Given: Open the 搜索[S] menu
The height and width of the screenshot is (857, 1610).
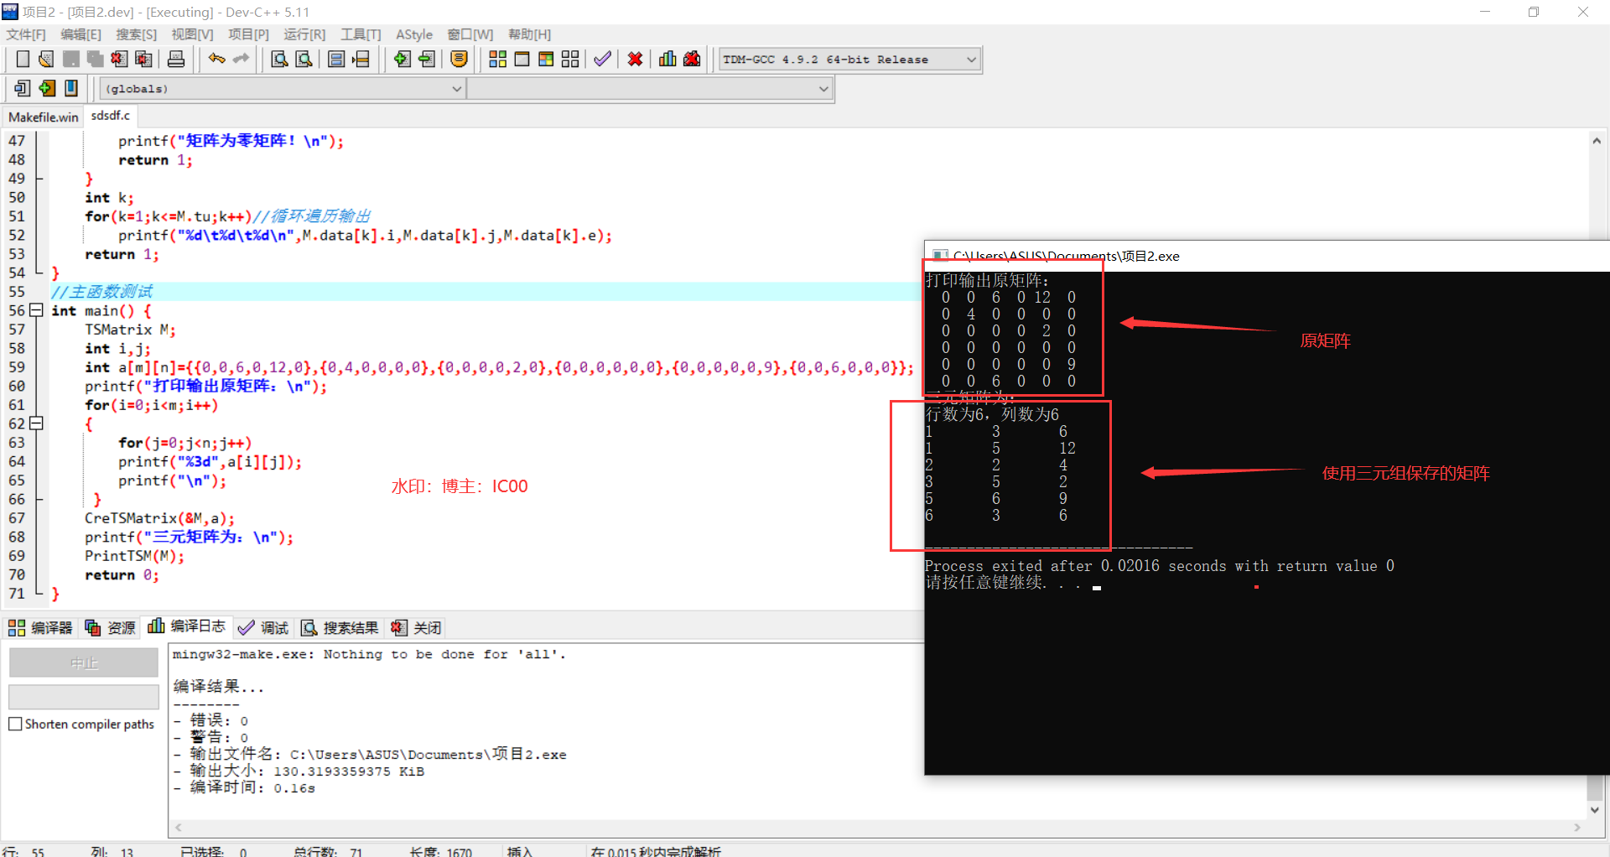Looking at the screenshot, I should point(136,34).
